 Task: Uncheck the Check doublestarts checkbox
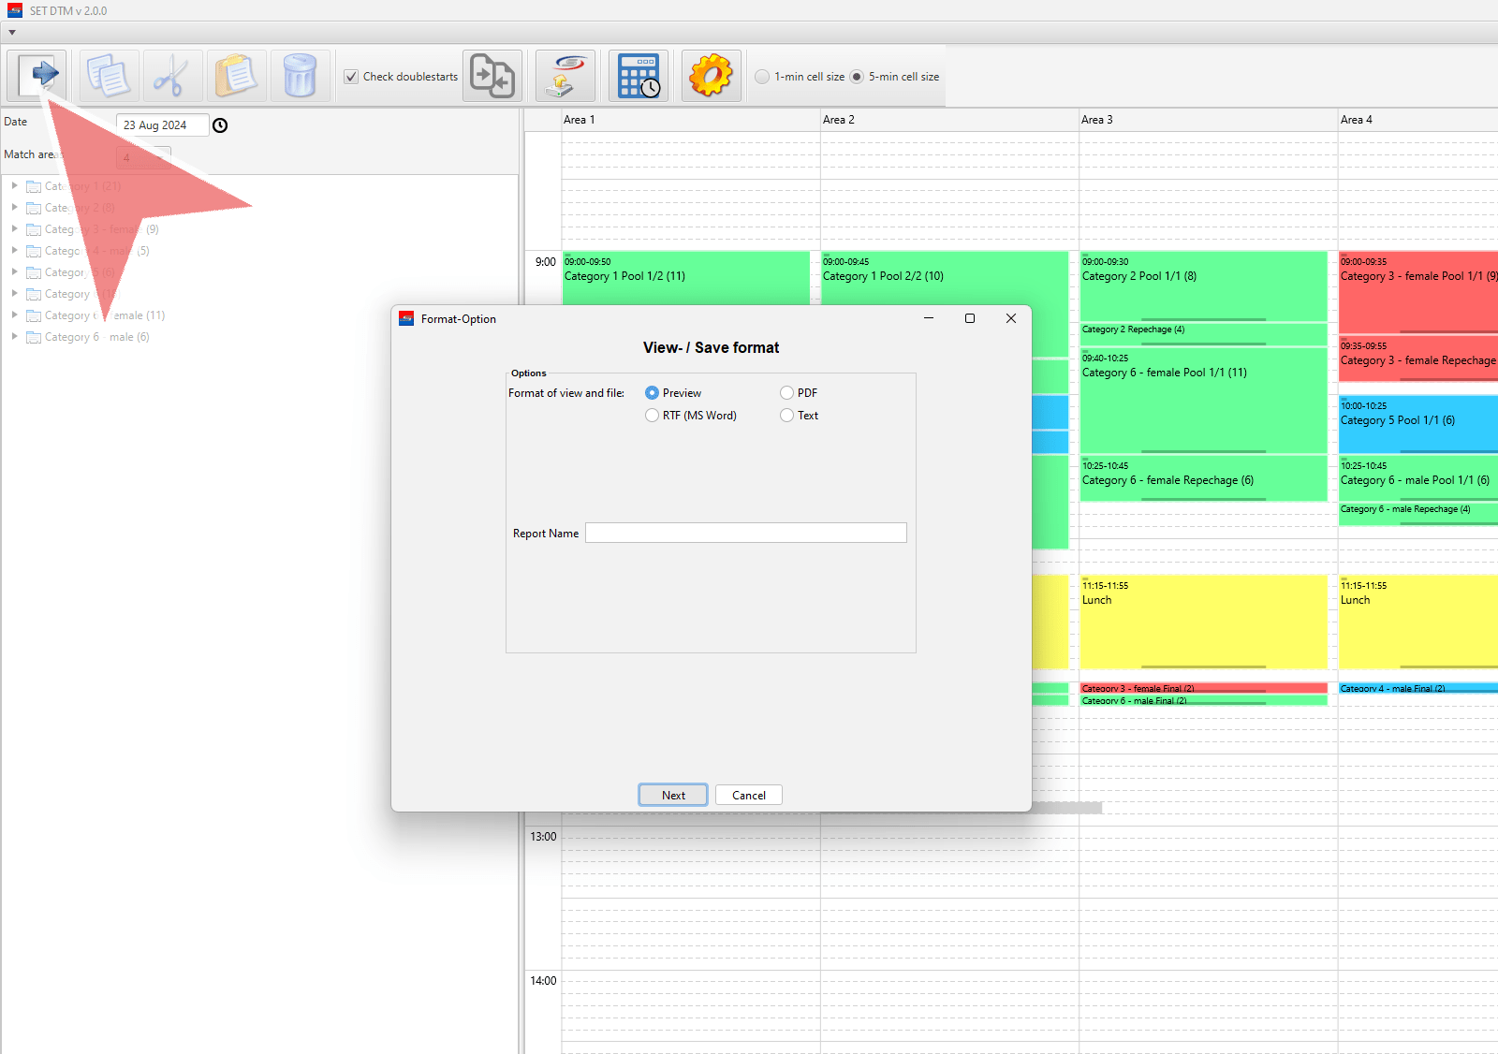[351, 77]
